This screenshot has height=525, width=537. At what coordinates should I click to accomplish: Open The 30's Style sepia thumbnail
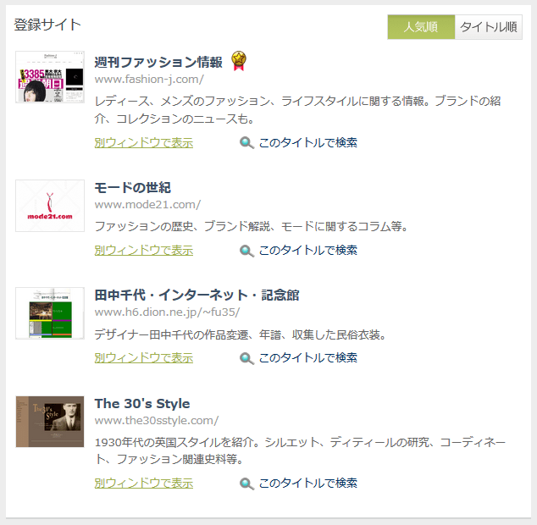[x=50, y=422]
